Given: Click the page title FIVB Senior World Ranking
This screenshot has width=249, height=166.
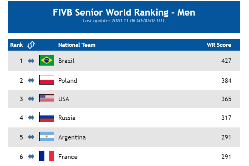Looking at the screenshot, I should (124, 12).
